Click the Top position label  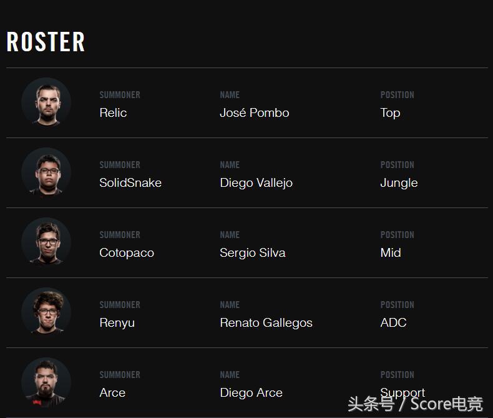click(x=390, y=113)
